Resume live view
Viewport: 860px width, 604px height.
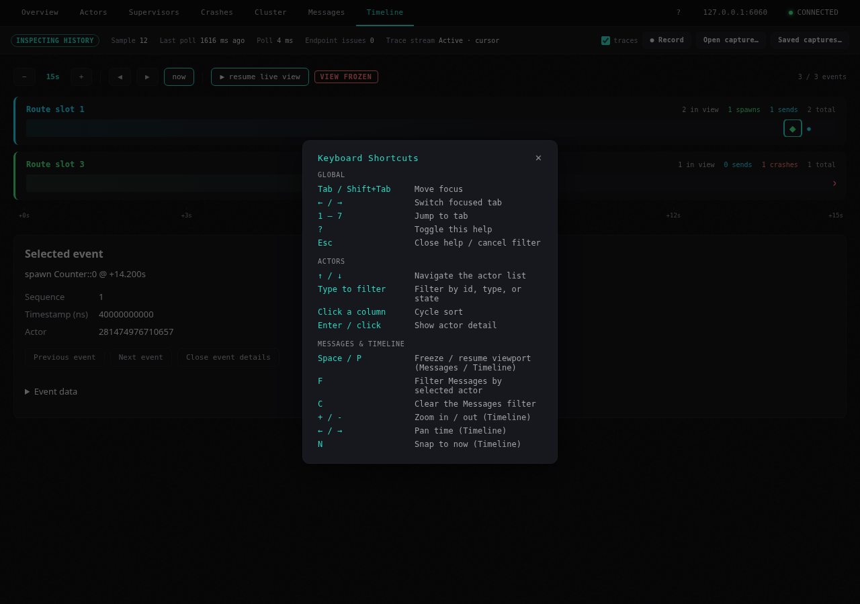coord(259,77)
